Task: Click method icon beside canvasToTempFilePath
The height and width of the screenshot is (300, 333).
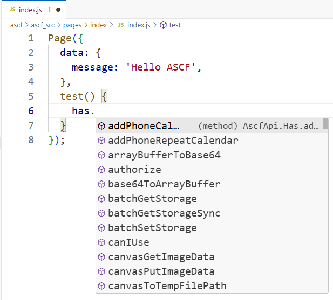Action: tap(101, 286)
